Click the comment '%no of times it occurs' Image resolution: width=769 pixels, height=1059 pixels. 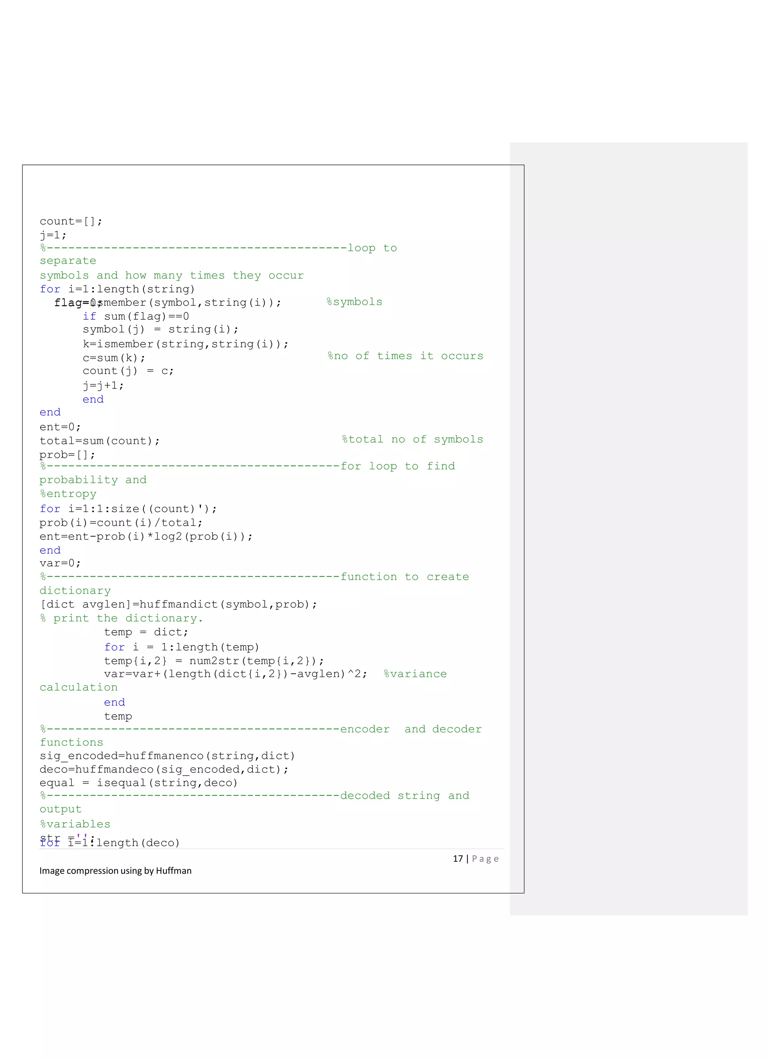[x=405, y=356]
